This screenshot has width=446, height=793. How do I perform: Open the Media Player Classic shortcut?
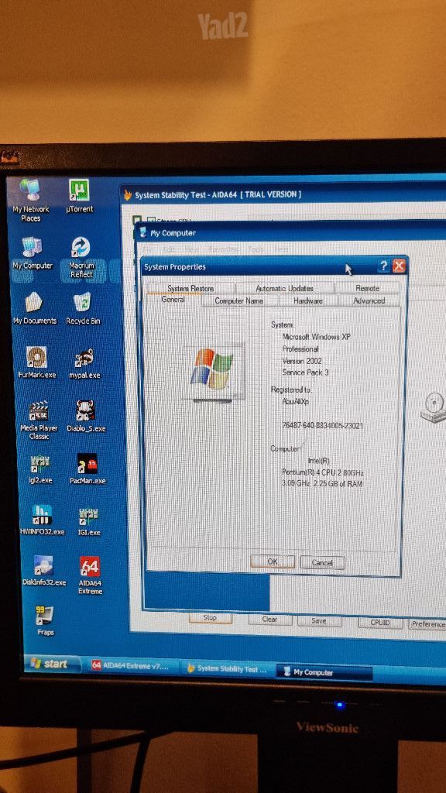(39, 420)
